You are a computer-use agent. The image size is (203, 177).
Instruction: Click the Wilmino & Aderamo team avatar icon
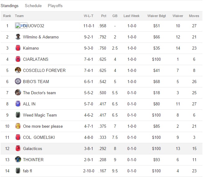(x=18, y=37)
